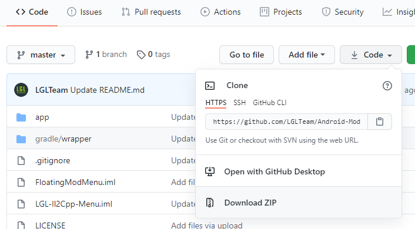This screenshot has width=415, height=229.
Task: Select the SSH clone tab
Action: click(x=239, y=103)
